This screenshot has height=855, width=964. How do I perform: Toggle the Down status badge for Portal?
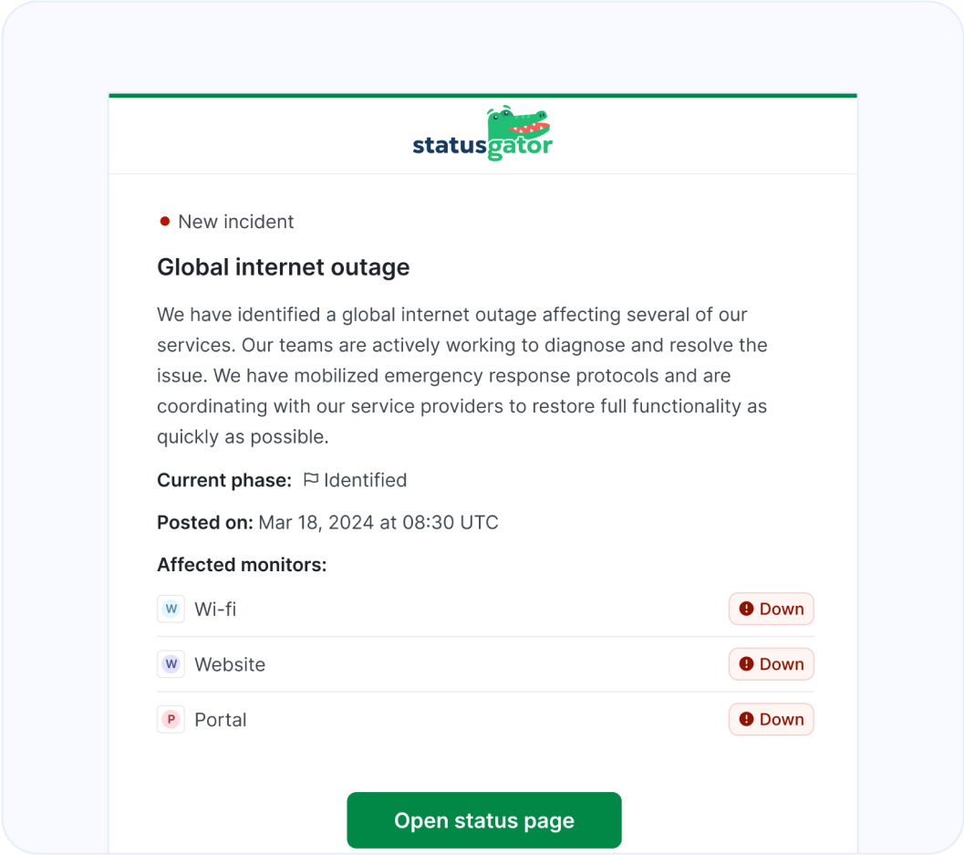tap(771, 719)
